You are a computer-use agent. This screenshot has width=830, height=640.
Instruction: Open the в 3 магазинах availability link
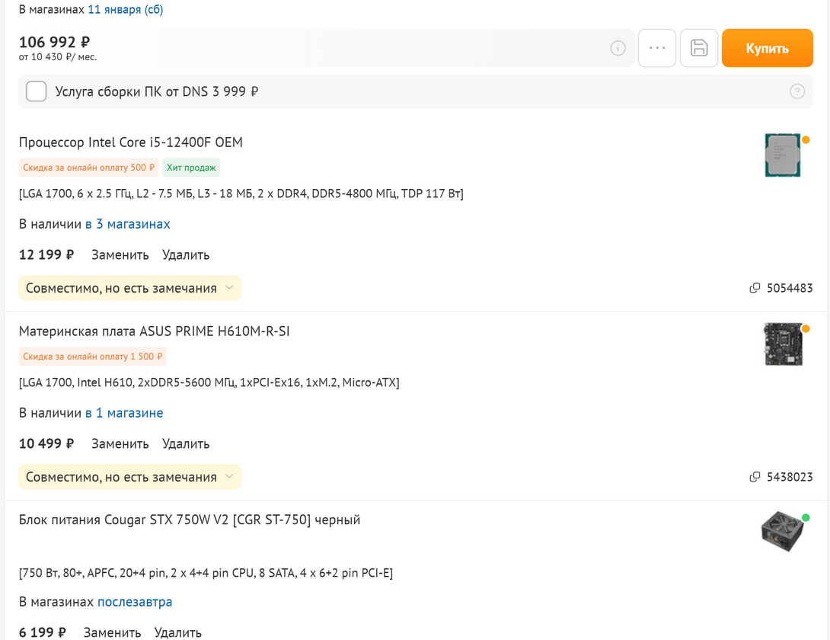tap(128, 224)
